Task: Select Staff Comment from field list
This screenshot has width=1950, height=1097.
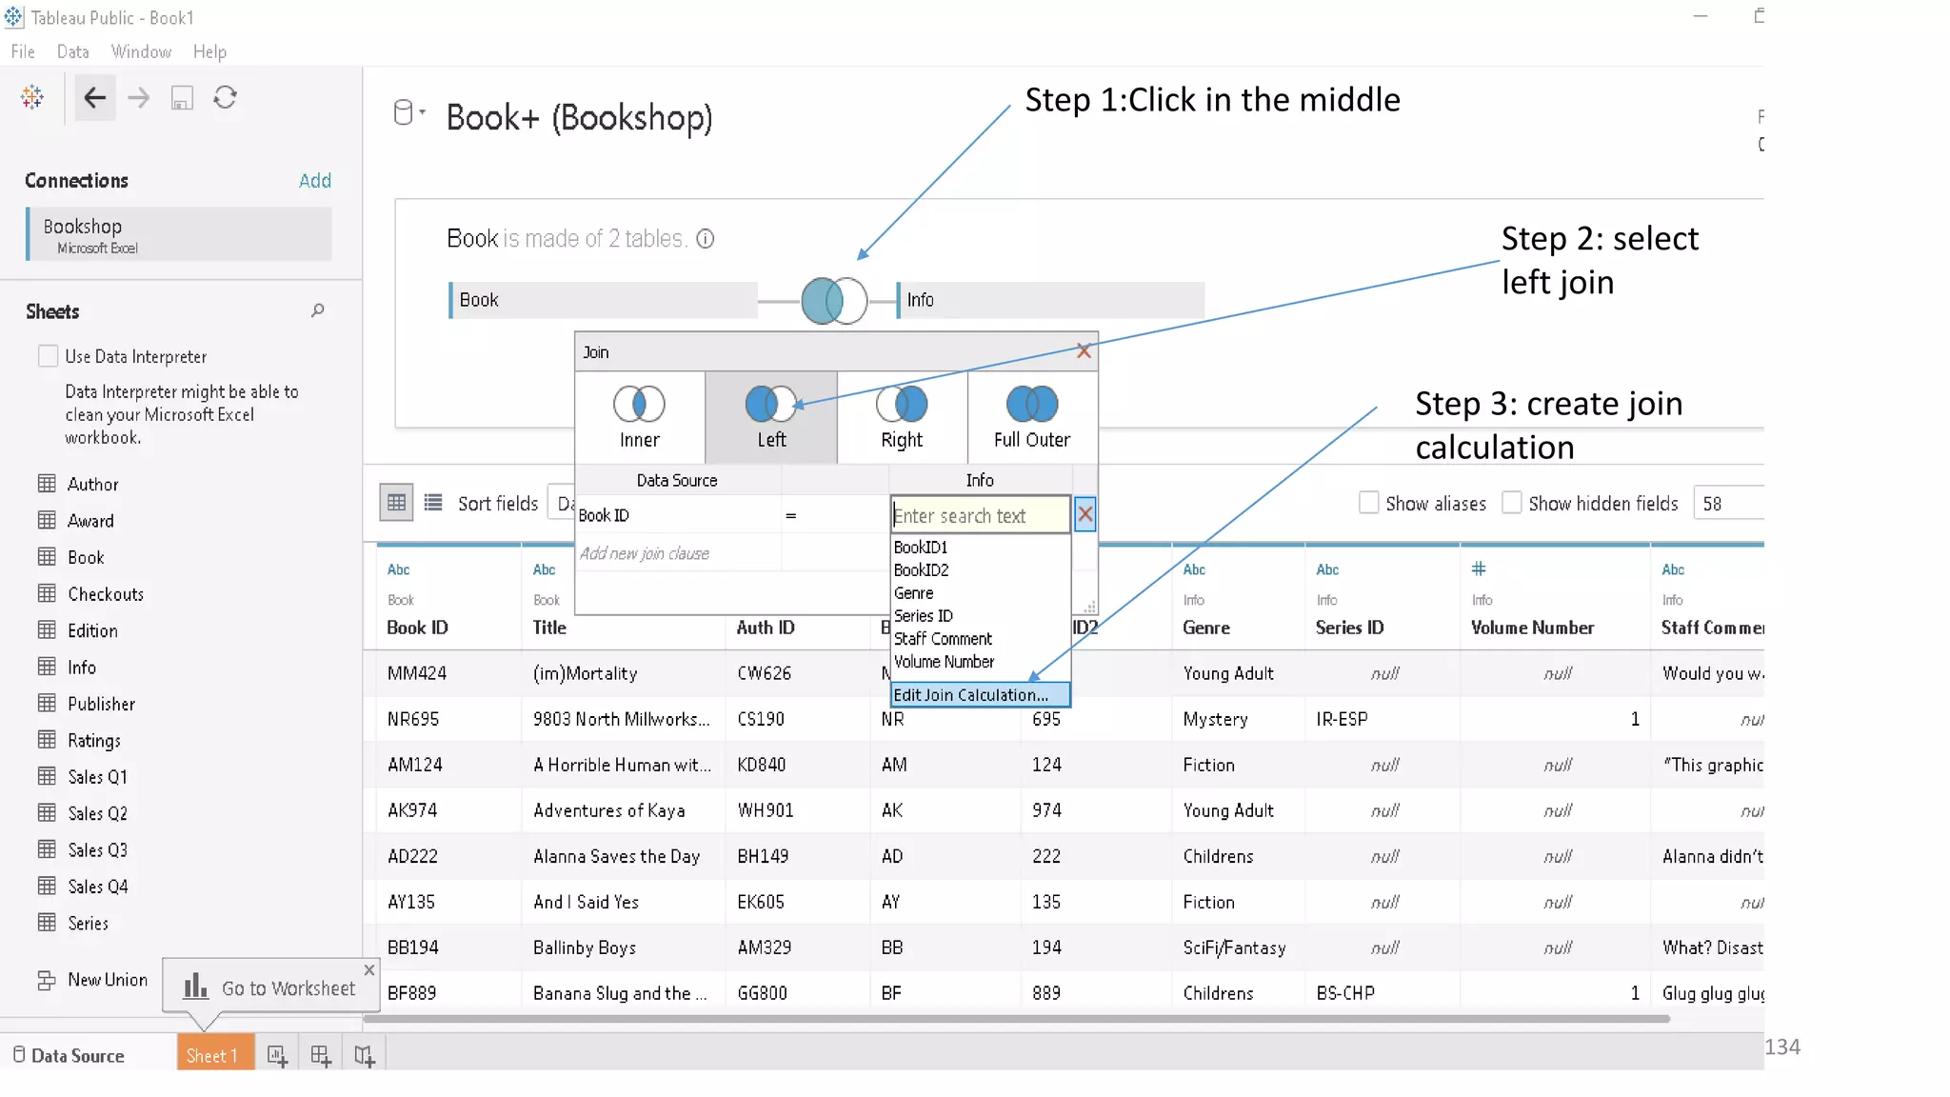Action: [943, 639]
